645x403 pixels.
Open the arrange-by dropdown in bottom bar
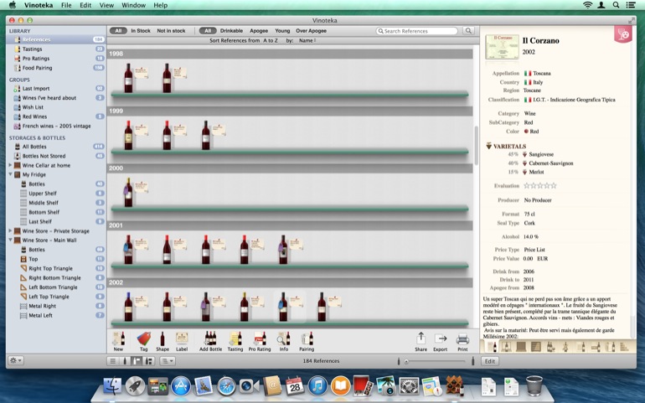[167, 361]
